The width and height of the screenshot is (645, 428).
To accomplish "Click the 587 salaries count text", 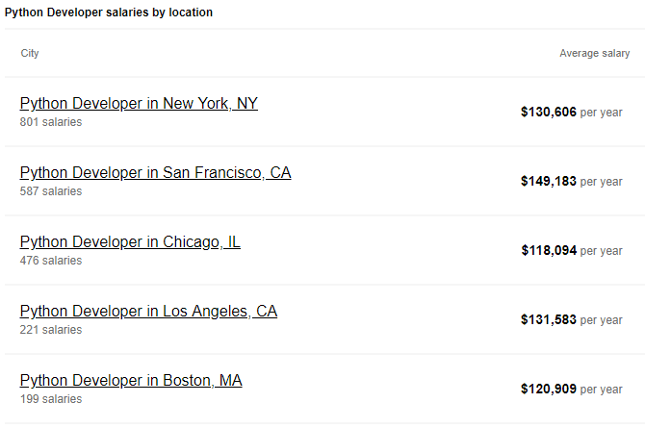I will coord(51,191).
